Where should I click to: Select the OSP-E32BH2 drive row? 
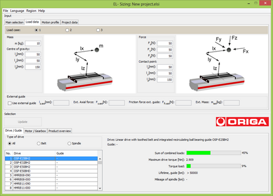click(51, 163)
